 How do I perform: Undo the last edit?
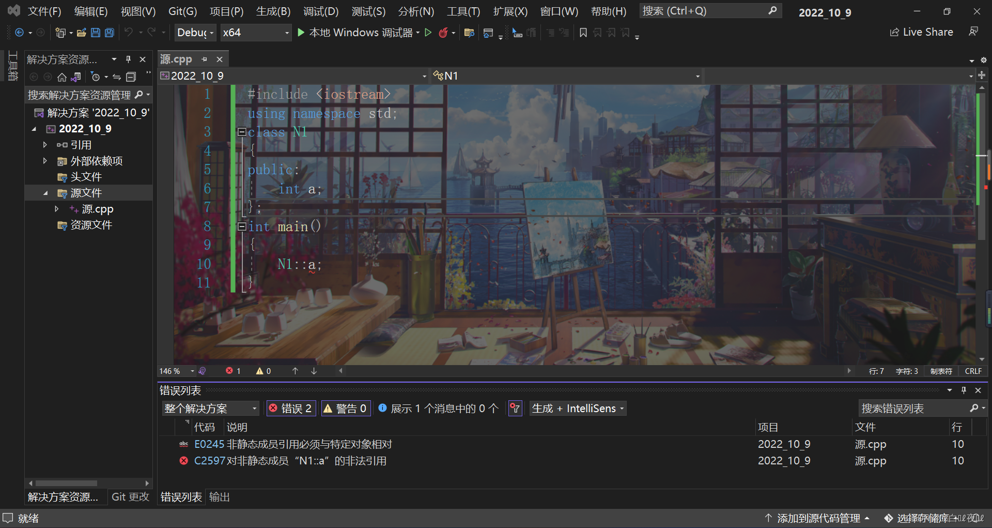pyautogui.click(x=129, y=33)
